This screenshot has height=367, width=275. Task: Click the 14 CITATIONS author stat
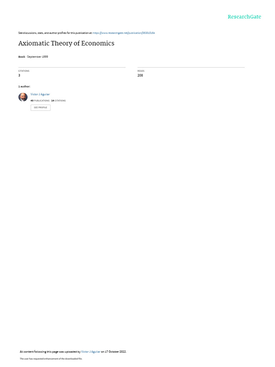coord(58,101)
